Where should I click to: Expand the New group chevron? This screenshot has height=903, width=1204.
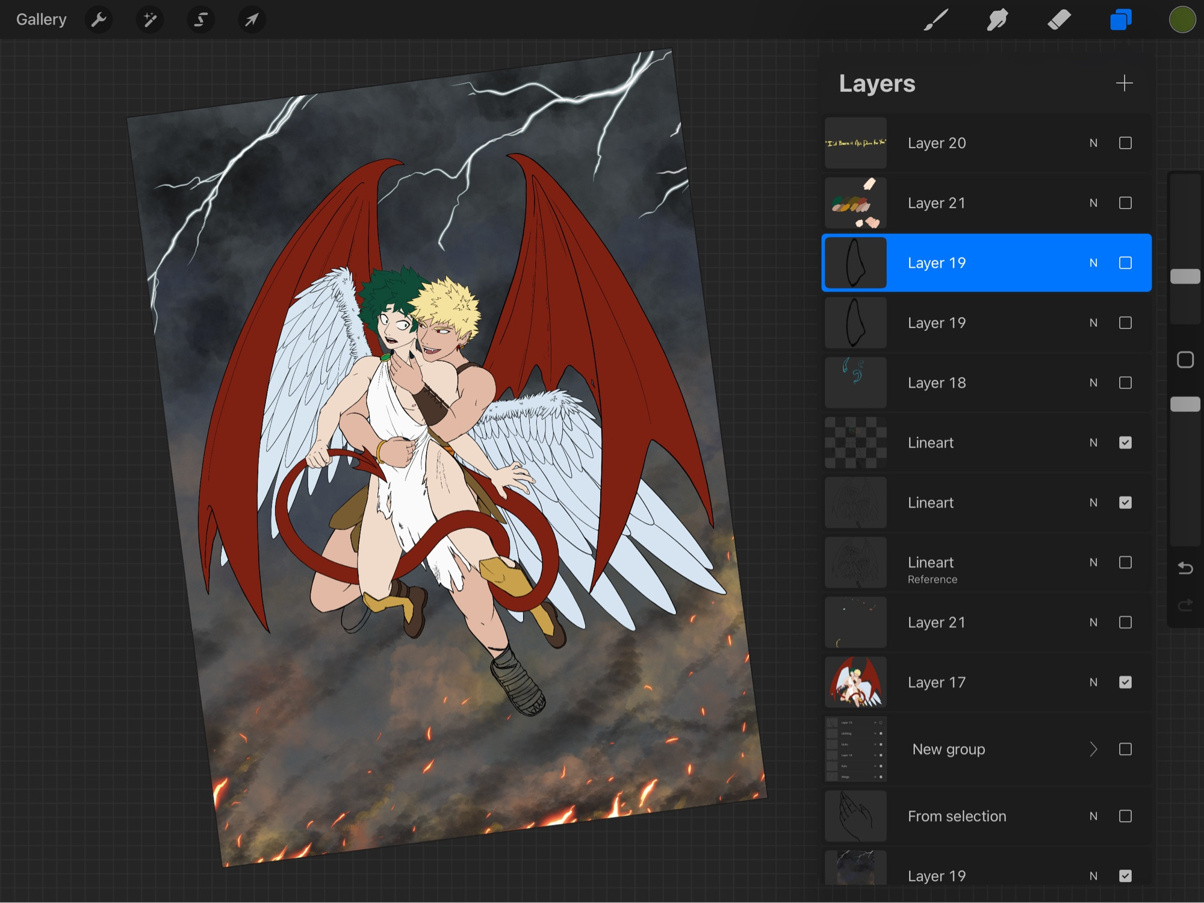tap(1093, 749)
